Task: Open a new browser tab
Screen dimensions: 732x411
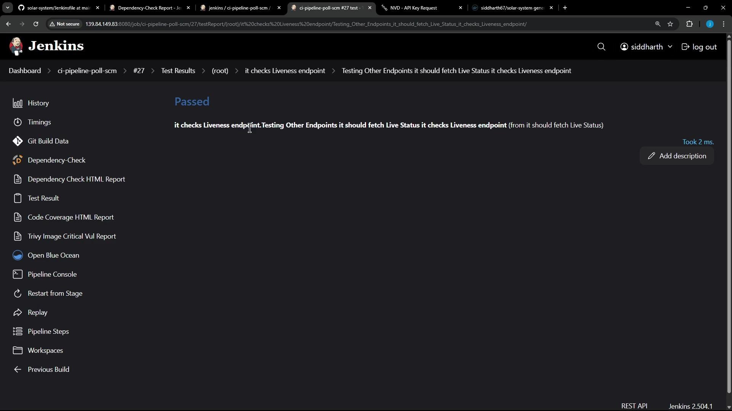Action: [x=565, y=8]
